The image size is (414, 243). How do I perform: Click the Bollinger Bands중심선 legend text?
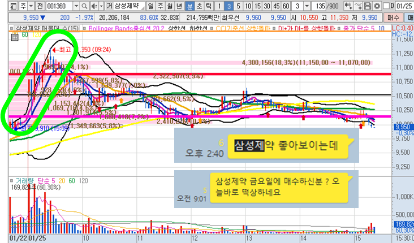[x=126, y=28]
